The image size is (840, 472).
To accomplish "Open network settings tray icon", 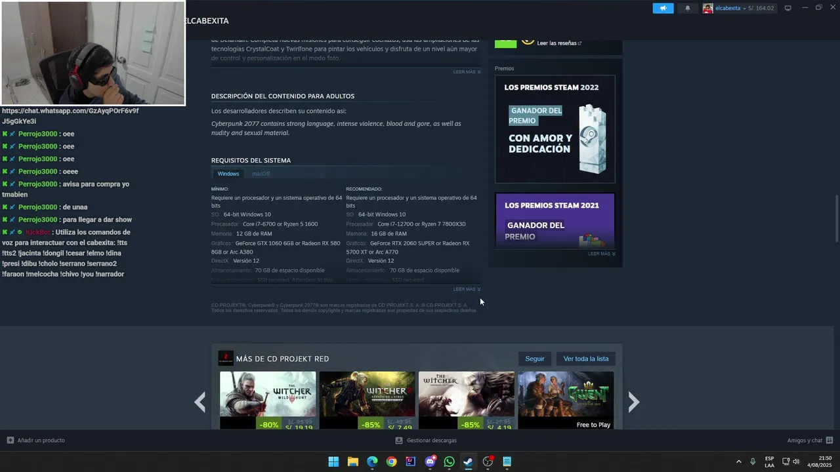I will (x=786, y=462).
